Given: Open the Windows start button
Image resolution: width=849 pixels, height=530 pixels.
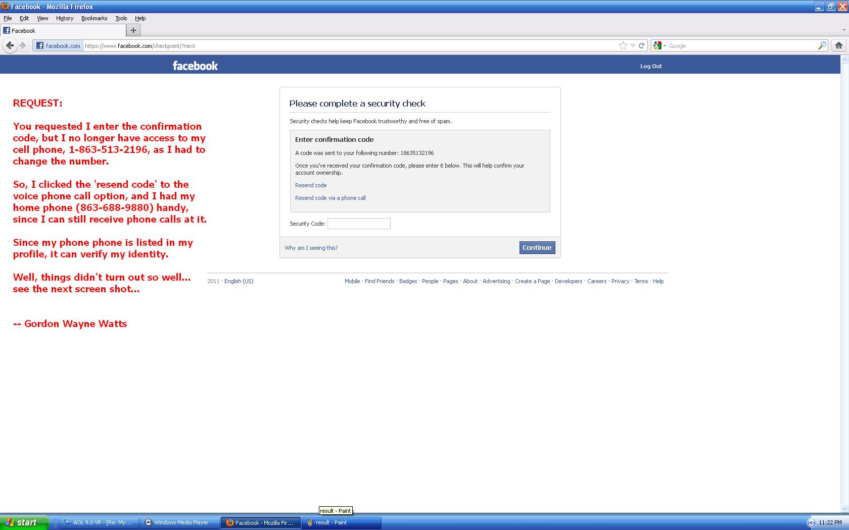Looking at the screenshot, I should pyautogui.click(x=24, y=522).
